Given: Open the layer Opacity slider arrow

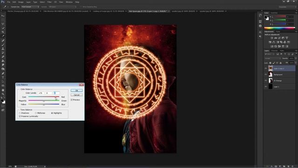Looking at the screenshot, I should click(x=296, y=58).
